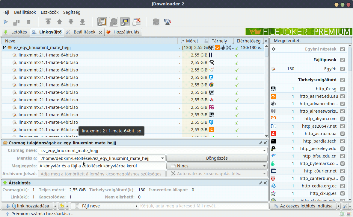Image resolution: width=353 pixels, height=217 pixels.
Task: Uncheck the http_0x.sg checkbox
Action: (343, 89)
